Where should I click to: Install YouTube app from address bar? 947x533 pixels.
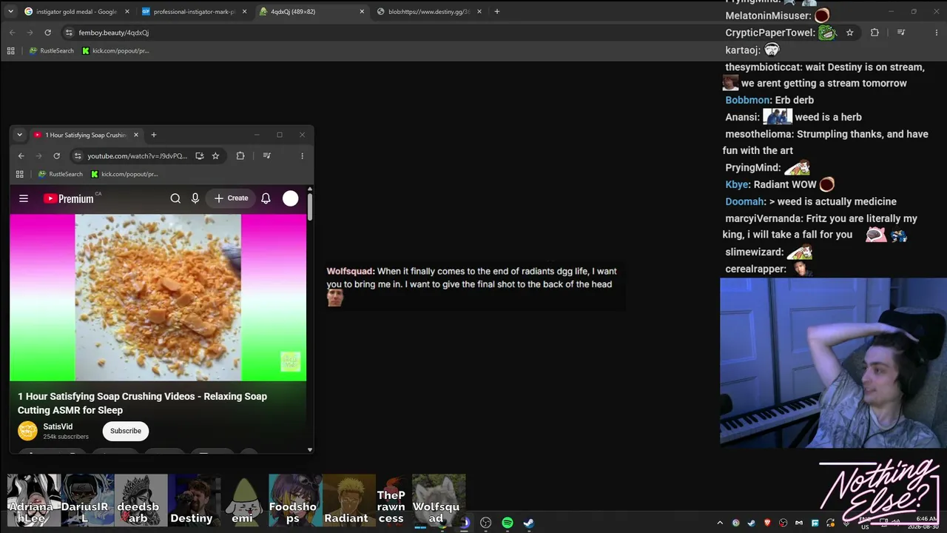(x=200, y=155)
